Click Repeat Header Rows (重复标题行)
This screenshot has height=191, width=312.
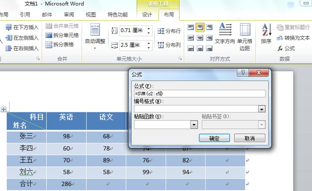[293, 27]
